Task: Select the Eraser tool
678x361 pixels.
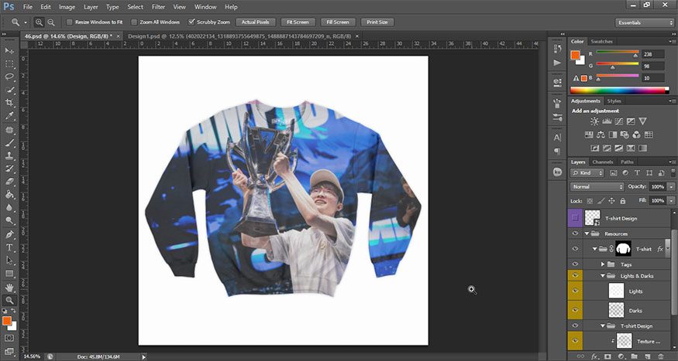Action: pos(9,182)
